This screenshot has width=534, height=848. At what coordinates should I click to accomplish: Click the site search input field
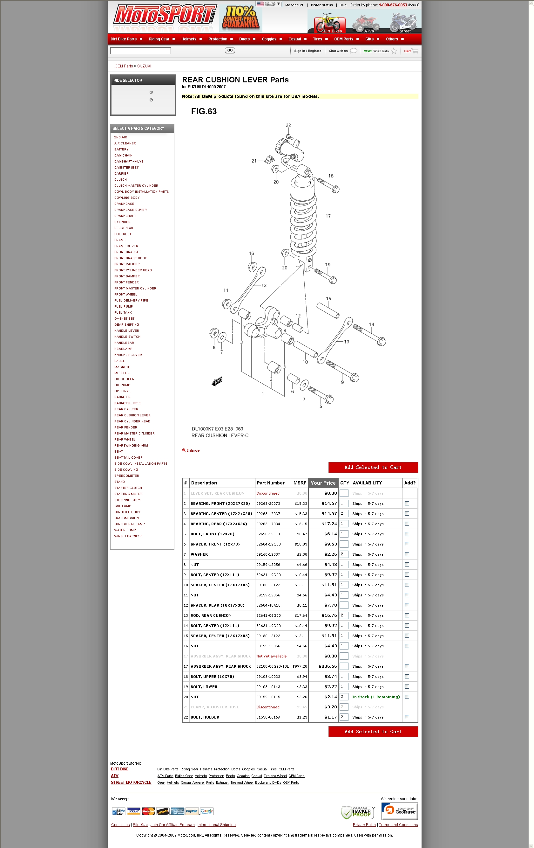(x=141, y=51)
